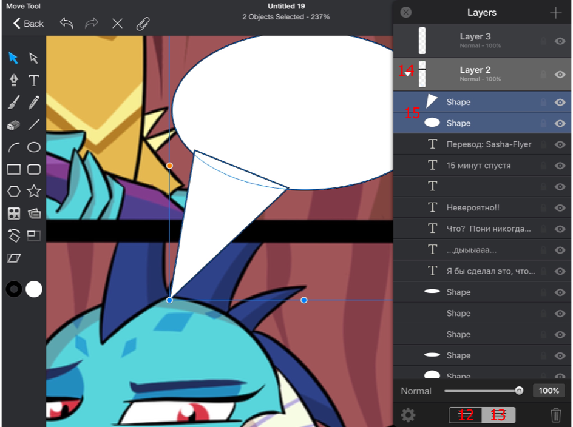This screenshot has width=573, height=427.
Task: Select the Direct Selection (hollow arrow) tool
Action: (33, 58)
